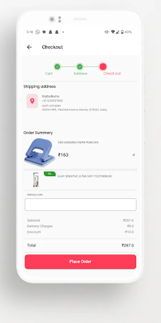161x323 pixels.
Task: Open the toothbrush product thumbnail
Action: [x=36, y=180]
